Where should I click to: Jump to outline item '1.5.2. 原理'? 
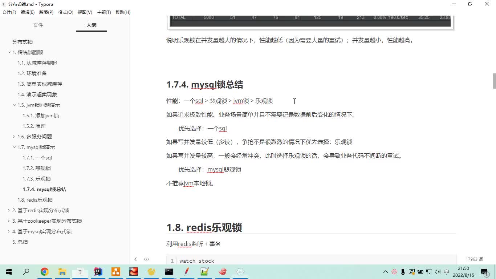(34, 126)
